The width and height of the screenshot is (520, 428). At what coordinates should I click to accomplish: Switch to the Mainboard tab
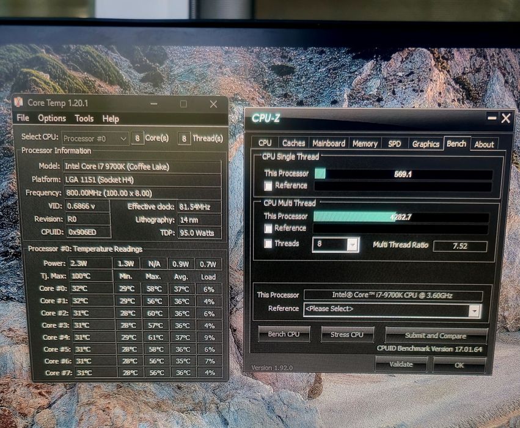(329, 143)
